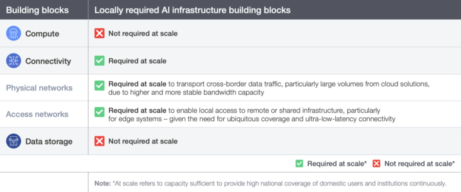Click the Required at scale* legend text

click(337, 163)
